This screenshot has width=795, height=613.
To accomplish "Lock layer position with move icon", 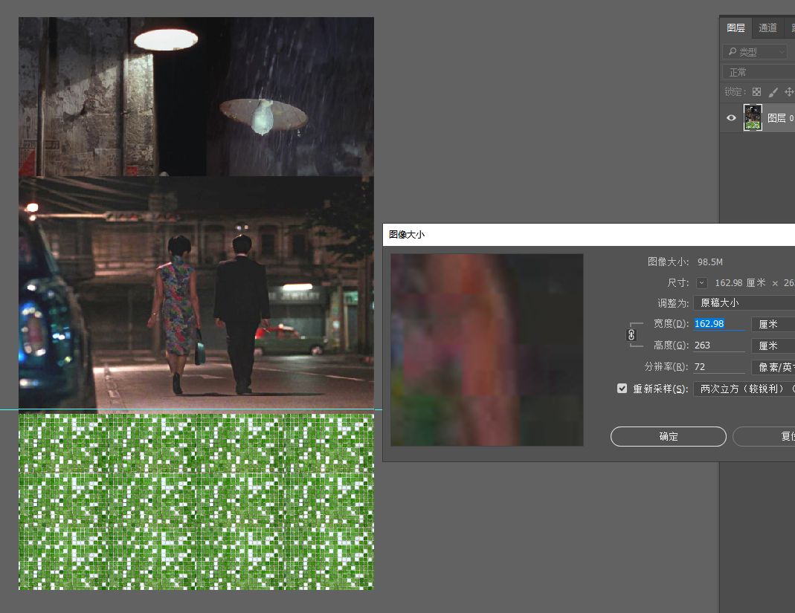I will pos(789,91).
